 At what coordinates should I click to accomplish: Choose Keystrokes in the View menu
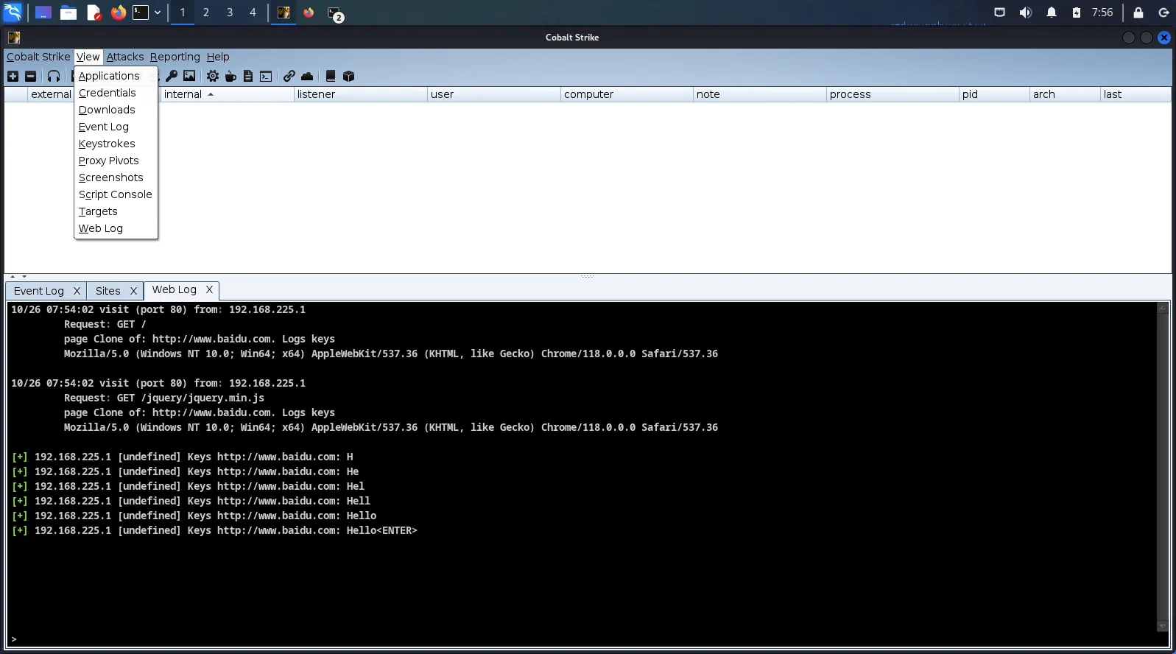click(107, 144)
